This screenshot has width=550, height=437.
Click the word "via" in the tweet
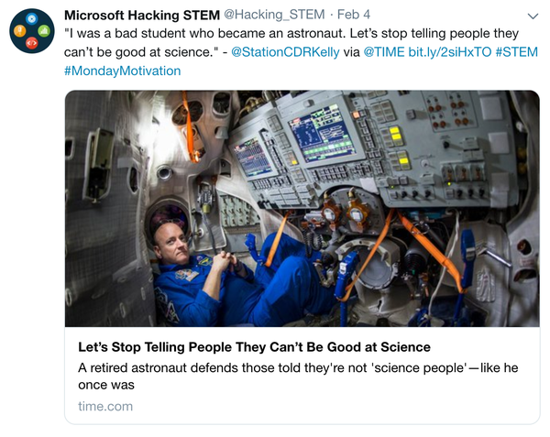pyautogui.click(x=349, y=52)
